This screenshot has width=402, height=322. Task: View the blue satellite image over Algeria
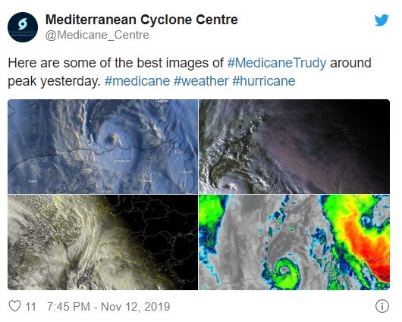click(102, 146)
